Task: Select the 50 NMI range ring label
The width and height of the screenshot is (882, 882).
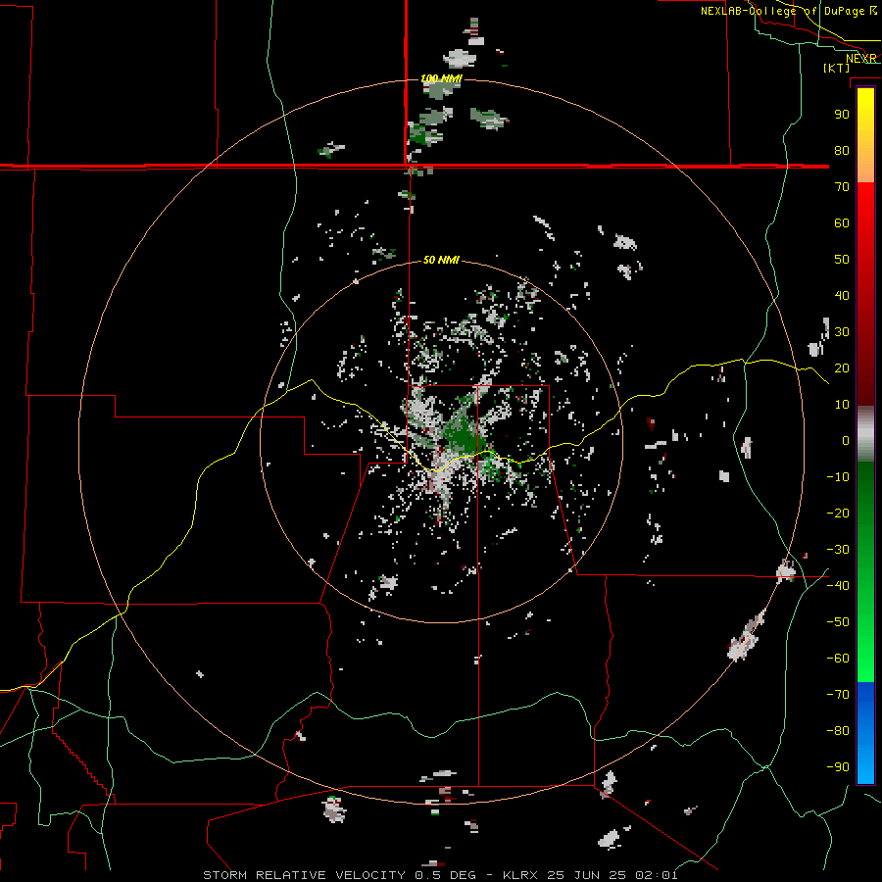Action: 442,260
